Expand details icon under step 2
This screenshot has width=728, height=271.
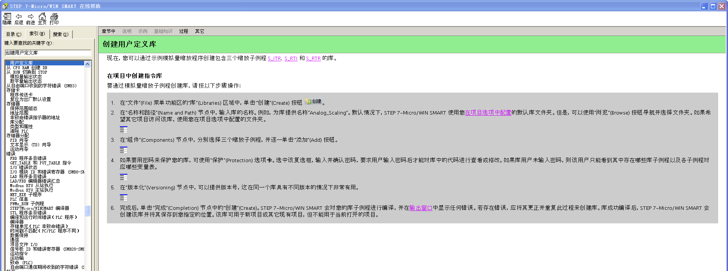click(124, 130)
